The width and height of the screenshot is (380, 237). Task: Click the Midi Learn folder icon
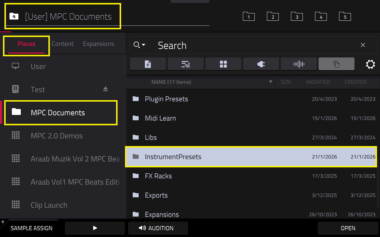point(136,118)
